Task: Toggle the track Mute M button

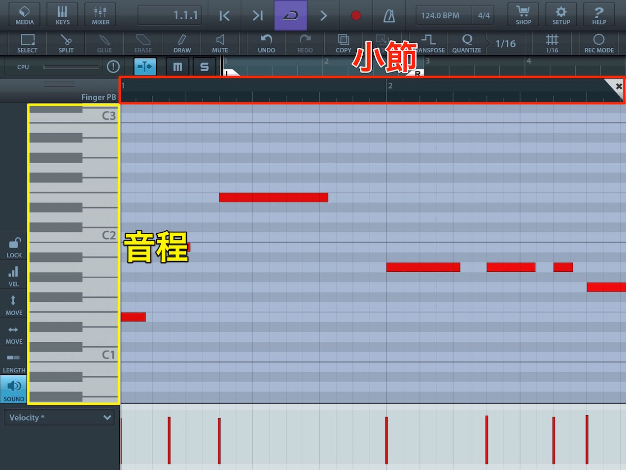Action: (x=177, y=67)
